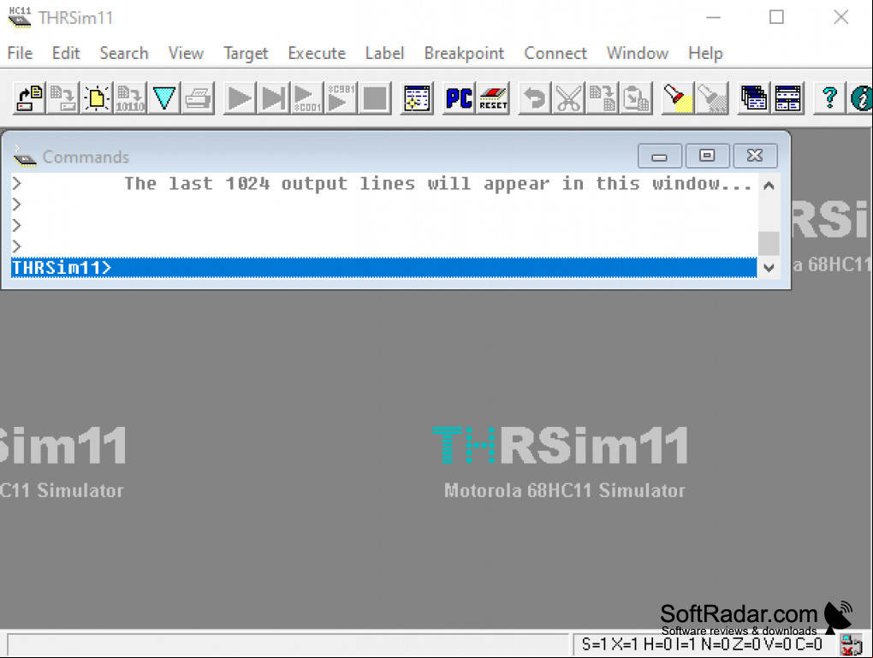Click the Paste toolbar icon

(x=636, y=98)
